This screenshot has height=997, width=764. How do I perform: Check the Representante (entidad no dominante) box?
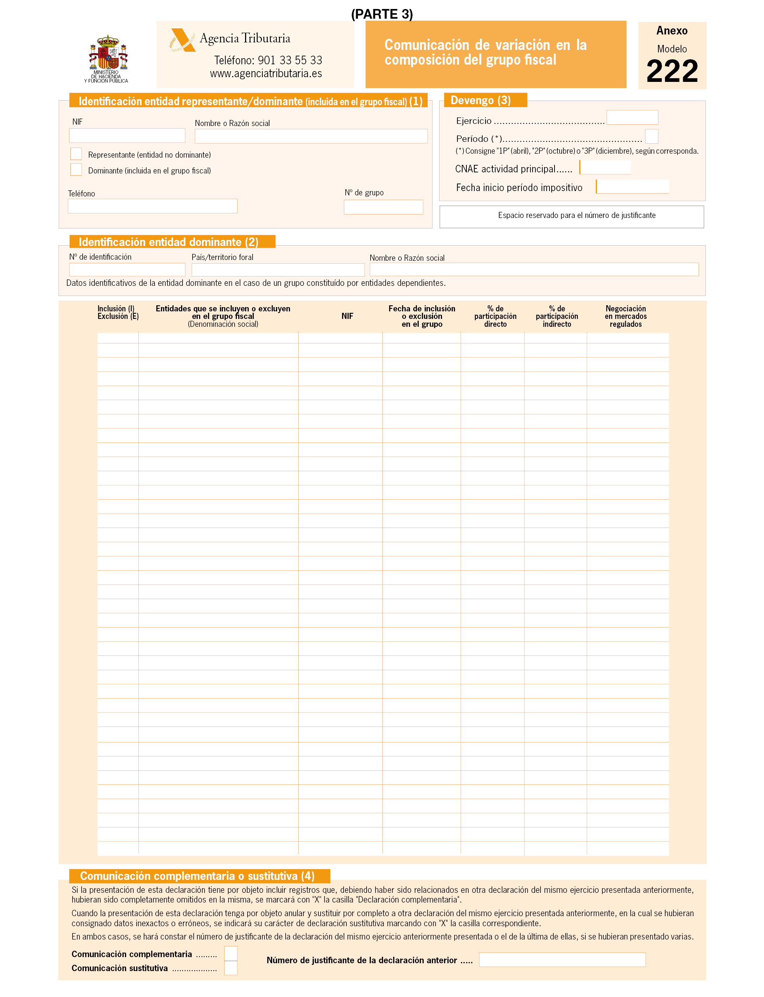click(x=77, y=154)
